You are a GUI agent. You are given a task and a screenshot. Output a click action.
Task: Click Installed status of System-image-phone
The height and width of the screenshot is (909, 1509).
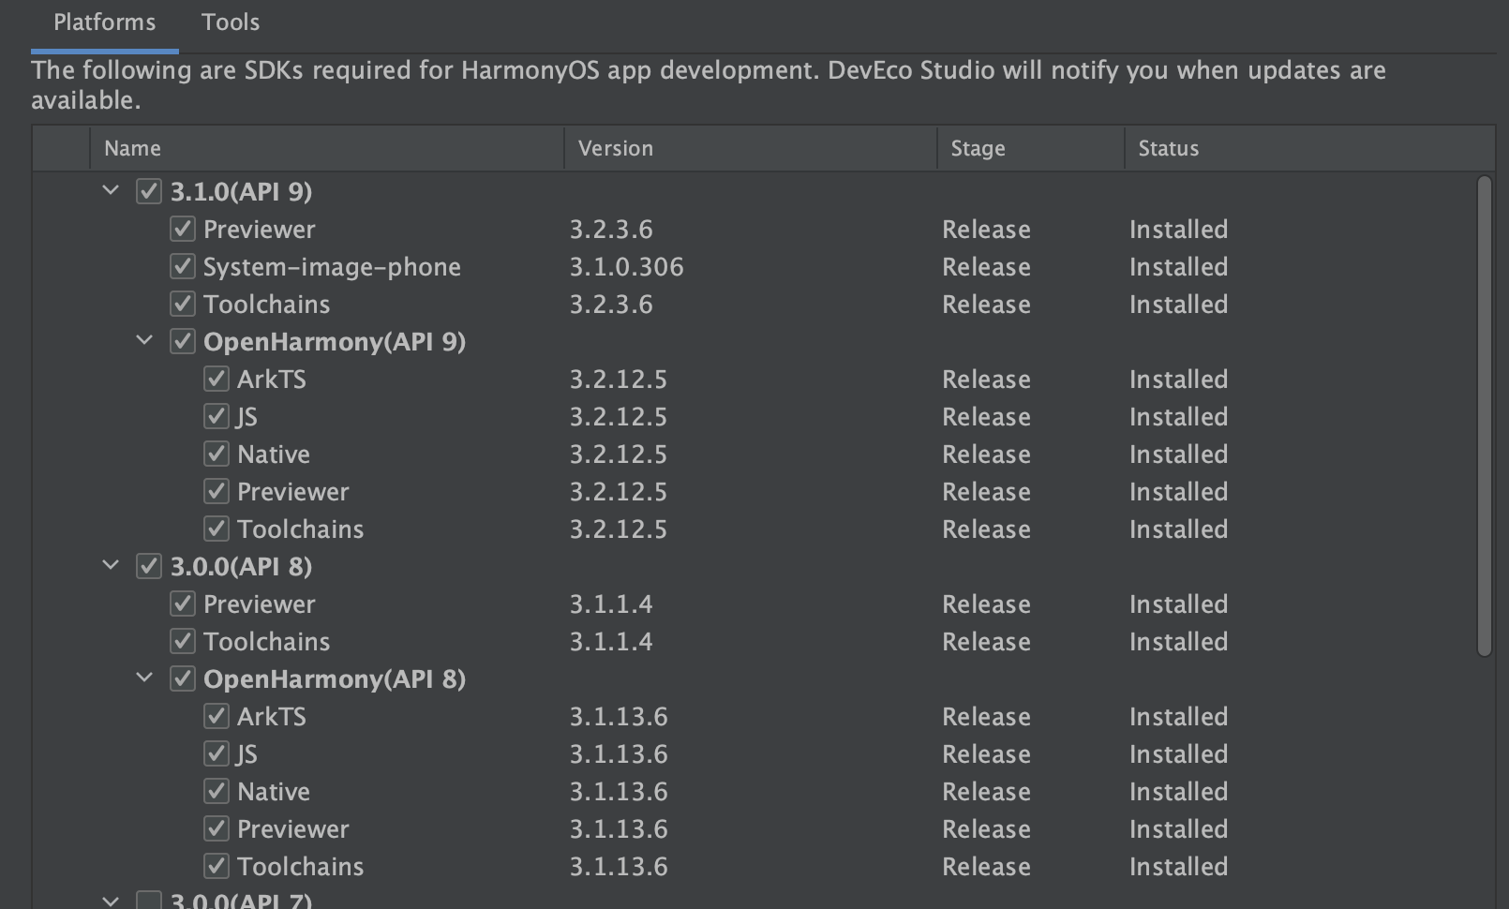coord(1178,267)
